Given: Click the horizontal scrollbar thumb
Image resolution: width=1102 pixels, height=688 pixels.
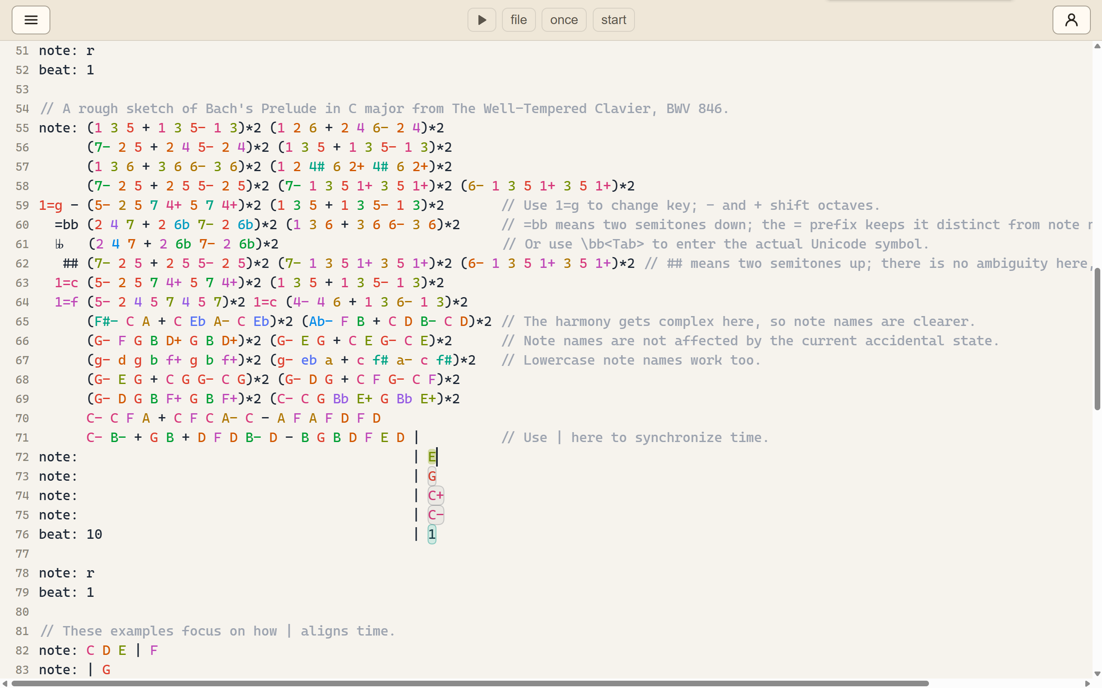Looking at the screenshot, I should [x=470, y=683].
